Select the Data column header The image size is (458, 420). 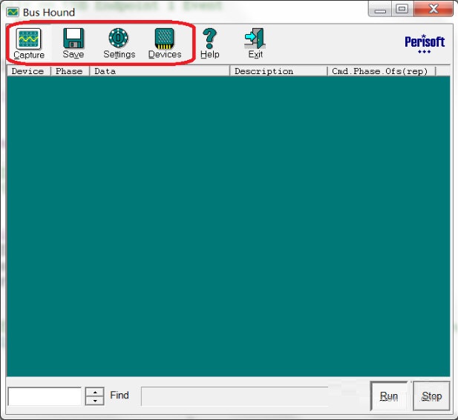(x=160, y=71)
